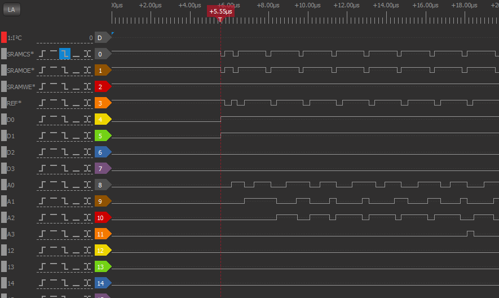Click the blue channel 14 badge
499x298 pixels.
point(103,283)
